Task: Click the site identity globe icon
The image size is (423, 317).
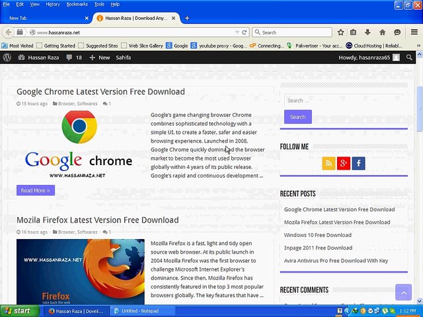Action: pyautogui.click(x=32, y=32)
